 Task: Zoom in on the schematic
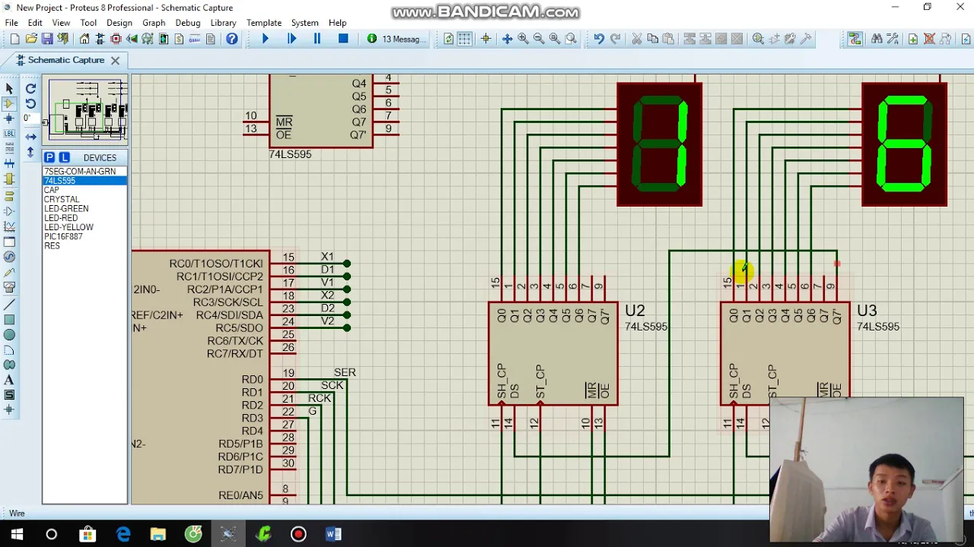click(x=523, y=39)
